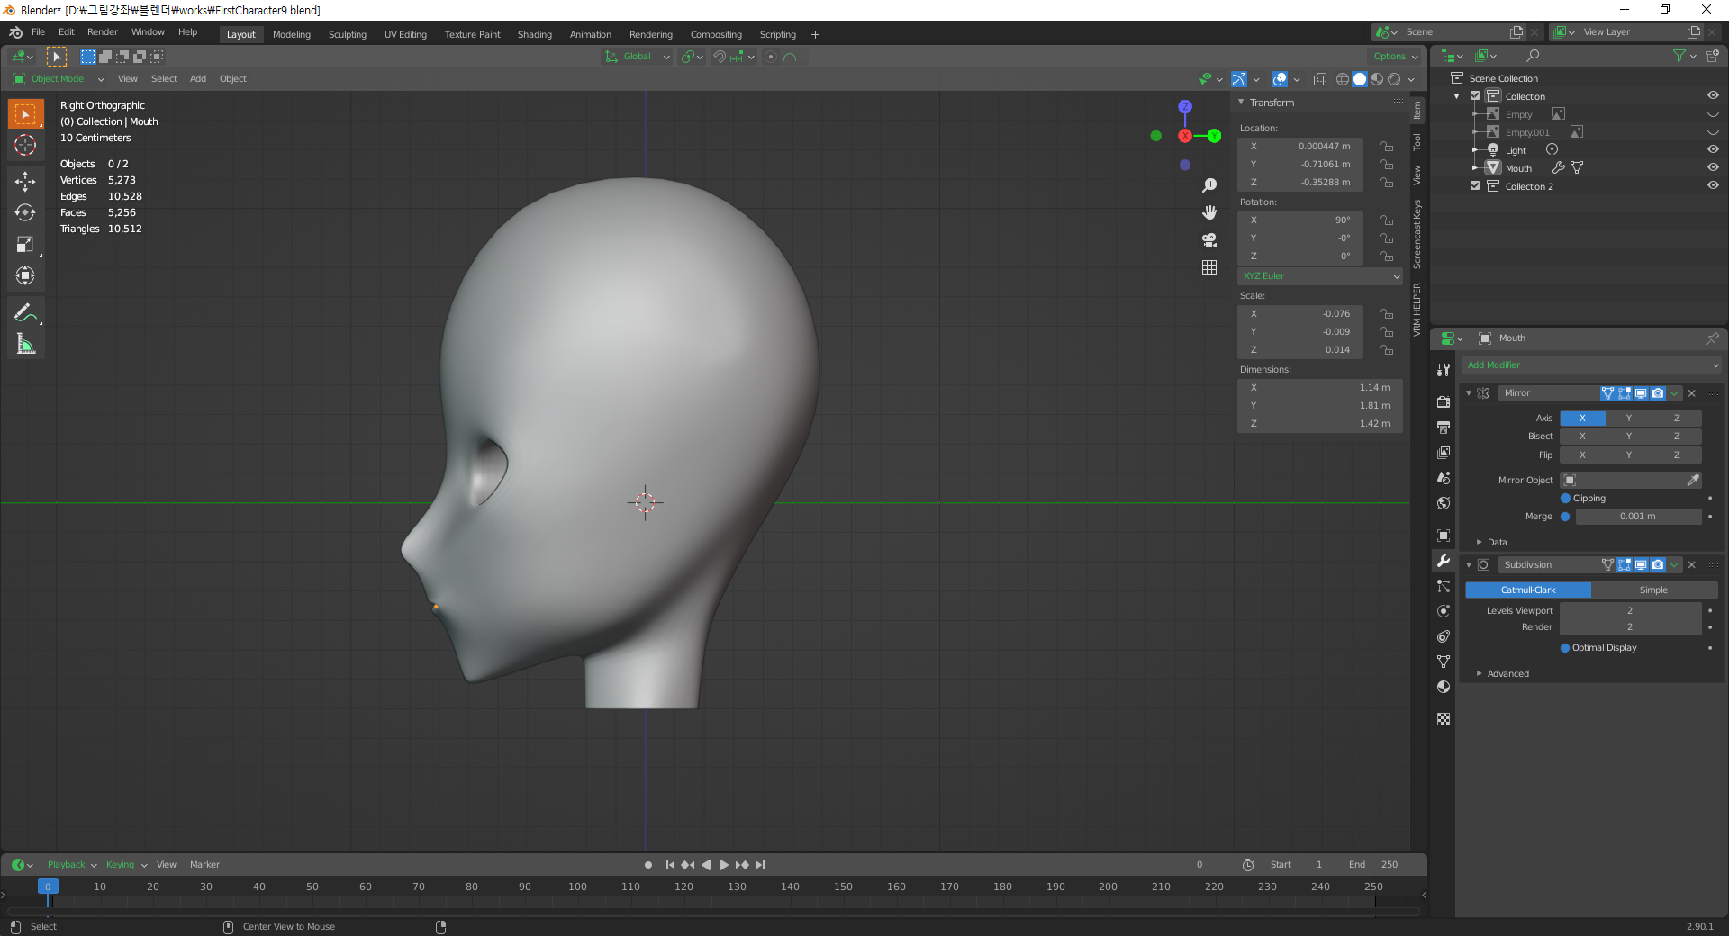
Task: Open the Material properties tab icon
Action: [x=1444, y=687]
